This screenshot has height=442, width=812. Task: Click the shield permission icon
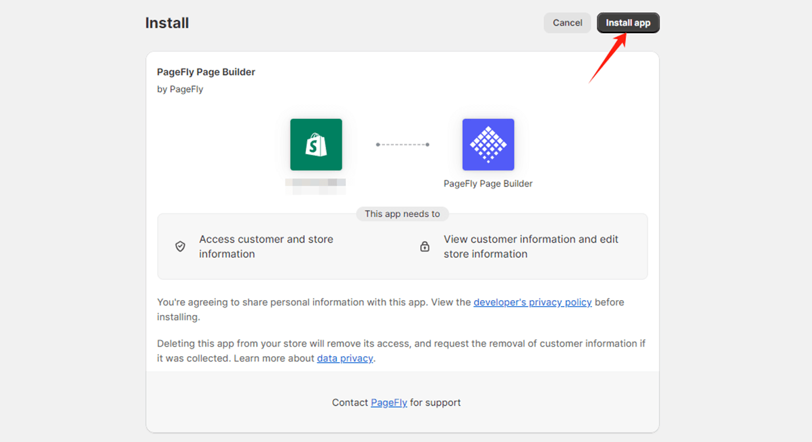[180, 247]
